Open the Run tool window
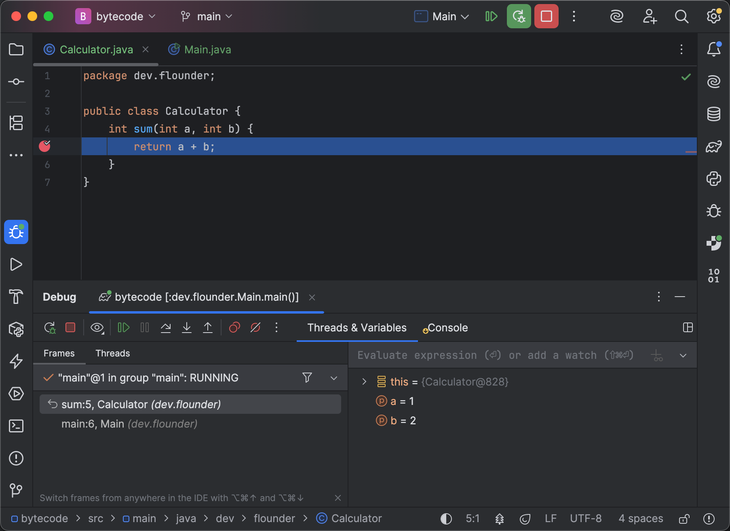 point(16,264)
